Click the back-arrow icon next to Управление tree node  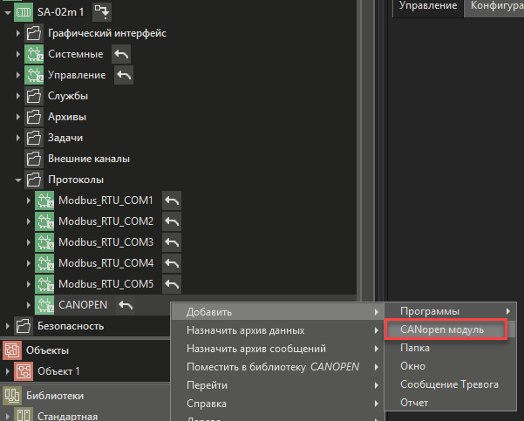tap(124, 75)
